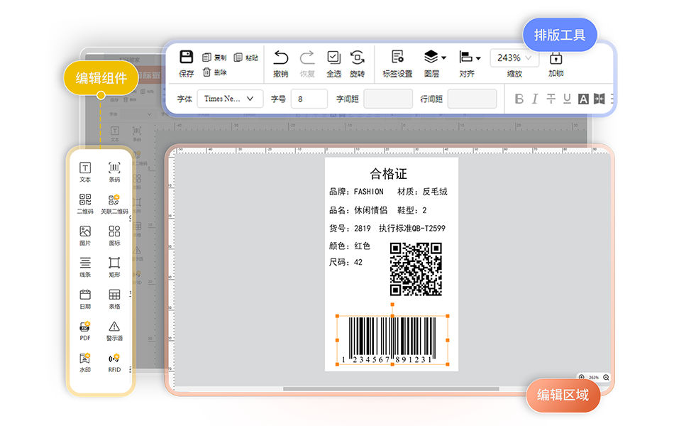This screenshot has width=674, height=426.
Task: Toggle italic formatting (I)
Action: (x=535, y=99)
